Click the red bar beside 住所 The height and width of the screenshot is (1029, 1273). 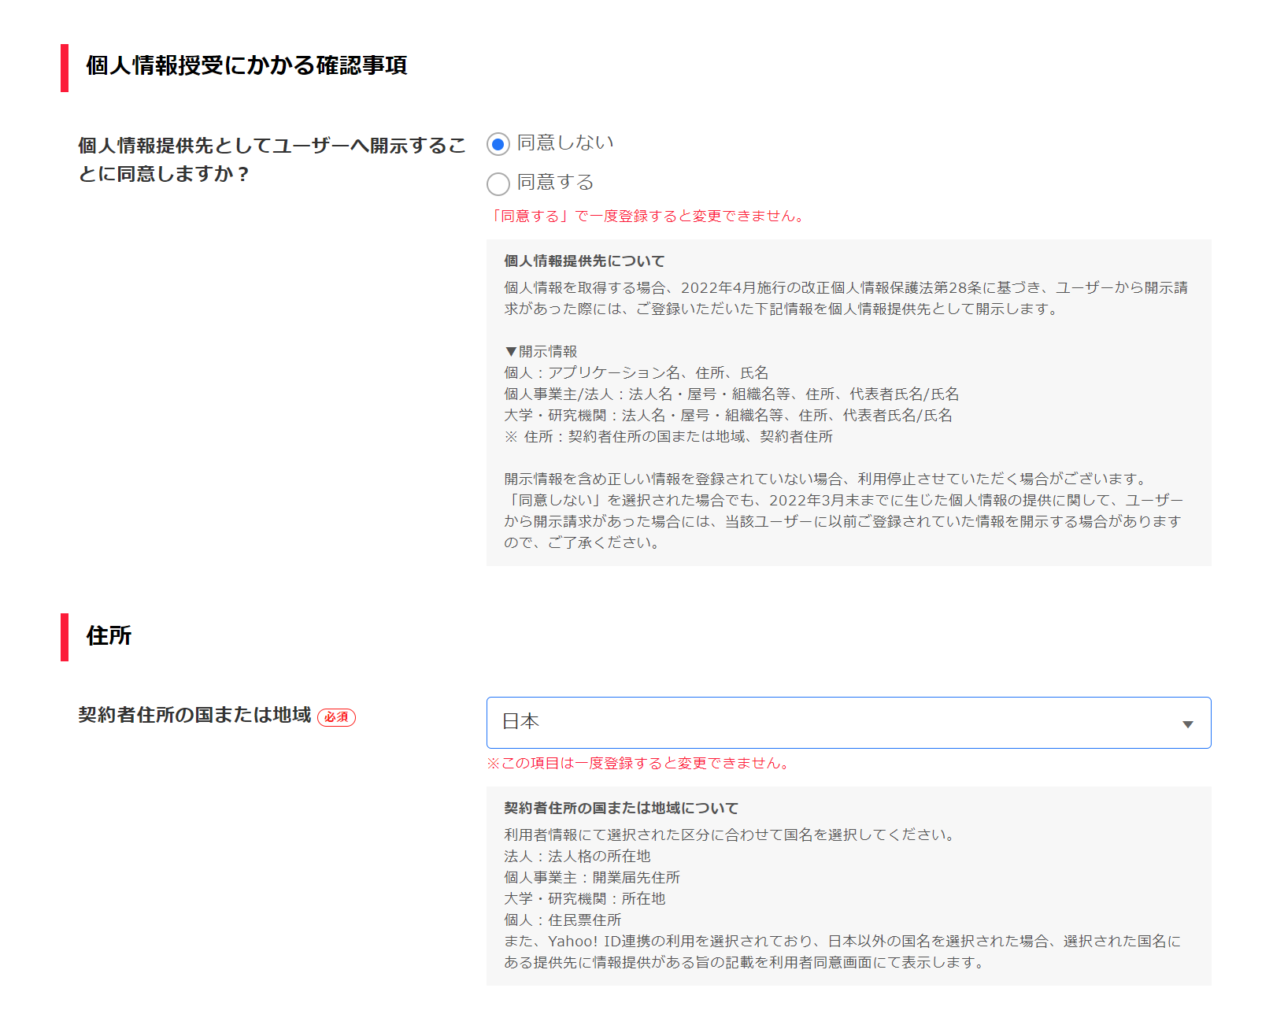(65, 635)
